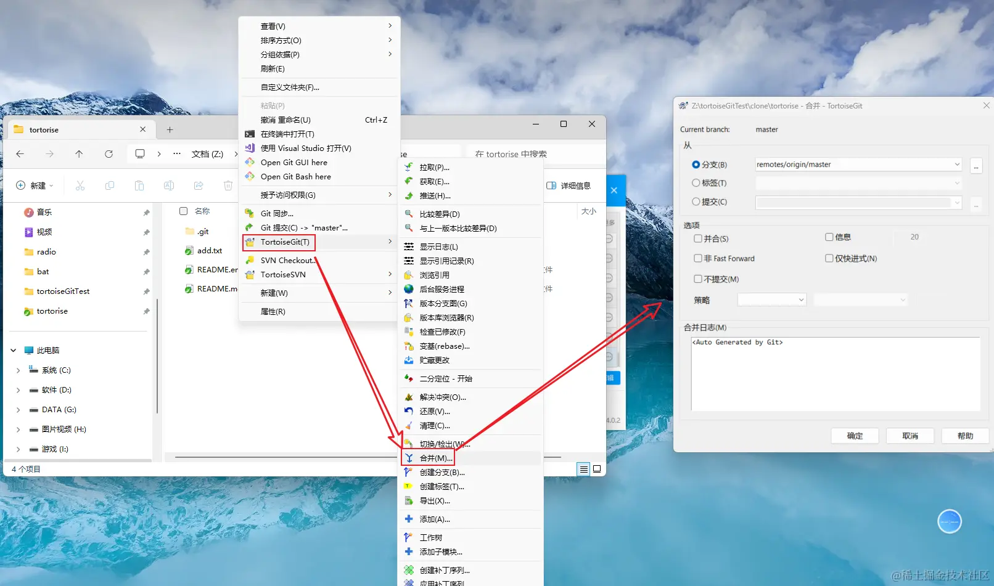Viewport: 994px width, 586px height.
Task: Click the 取消 button in merge dialog
Action: tap(910, 436)
